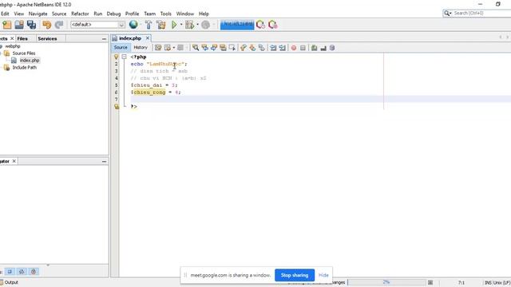The height and width of the screenshot is (287, 511).
Task: Open the Navigate menu
Action: pos(38,14)
